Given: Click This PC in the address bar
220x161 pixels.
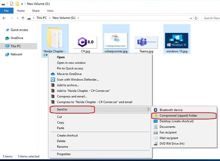Looking at the screenshot, I should pos(41,18).
